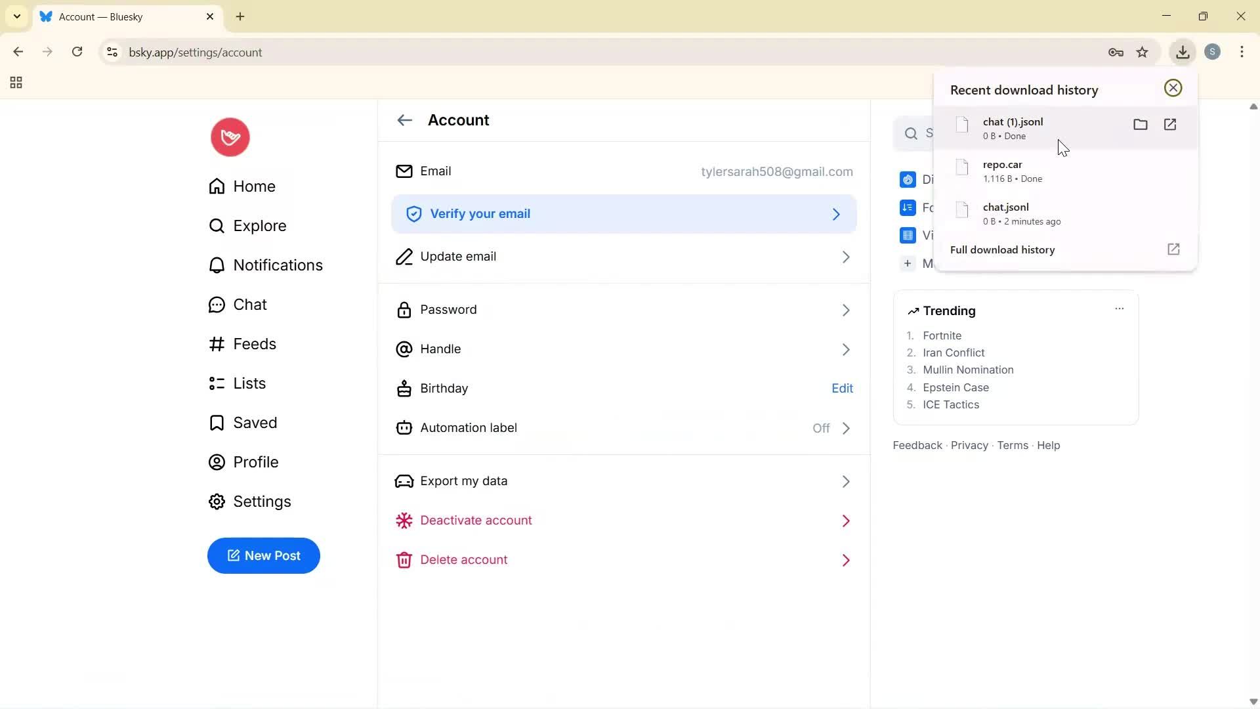Show chat (1).jsonl in folder

[1140, 125]
